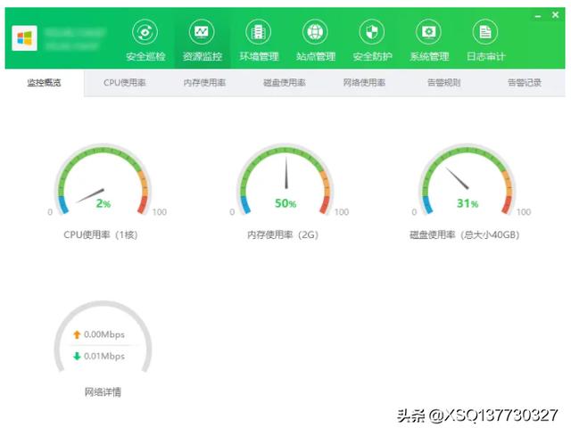
Task: Click the memory gauge showing 50%
Action: coord(285,180)
